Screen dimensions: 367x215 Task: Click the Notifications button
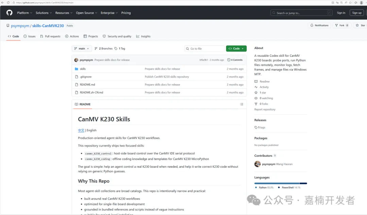(319, 25)
